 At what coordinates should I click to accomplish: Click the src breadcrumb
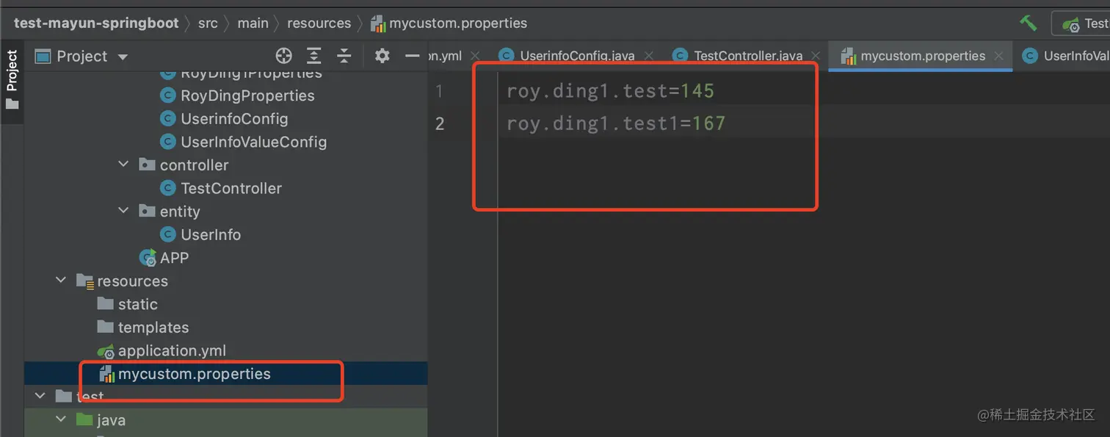click(208, 23)
